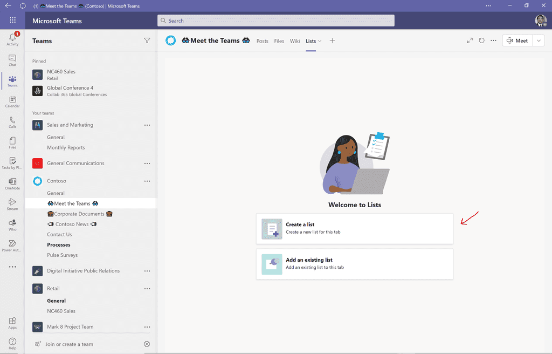Open more options for General Communications

pyautogui.click(x=147, y=164)
